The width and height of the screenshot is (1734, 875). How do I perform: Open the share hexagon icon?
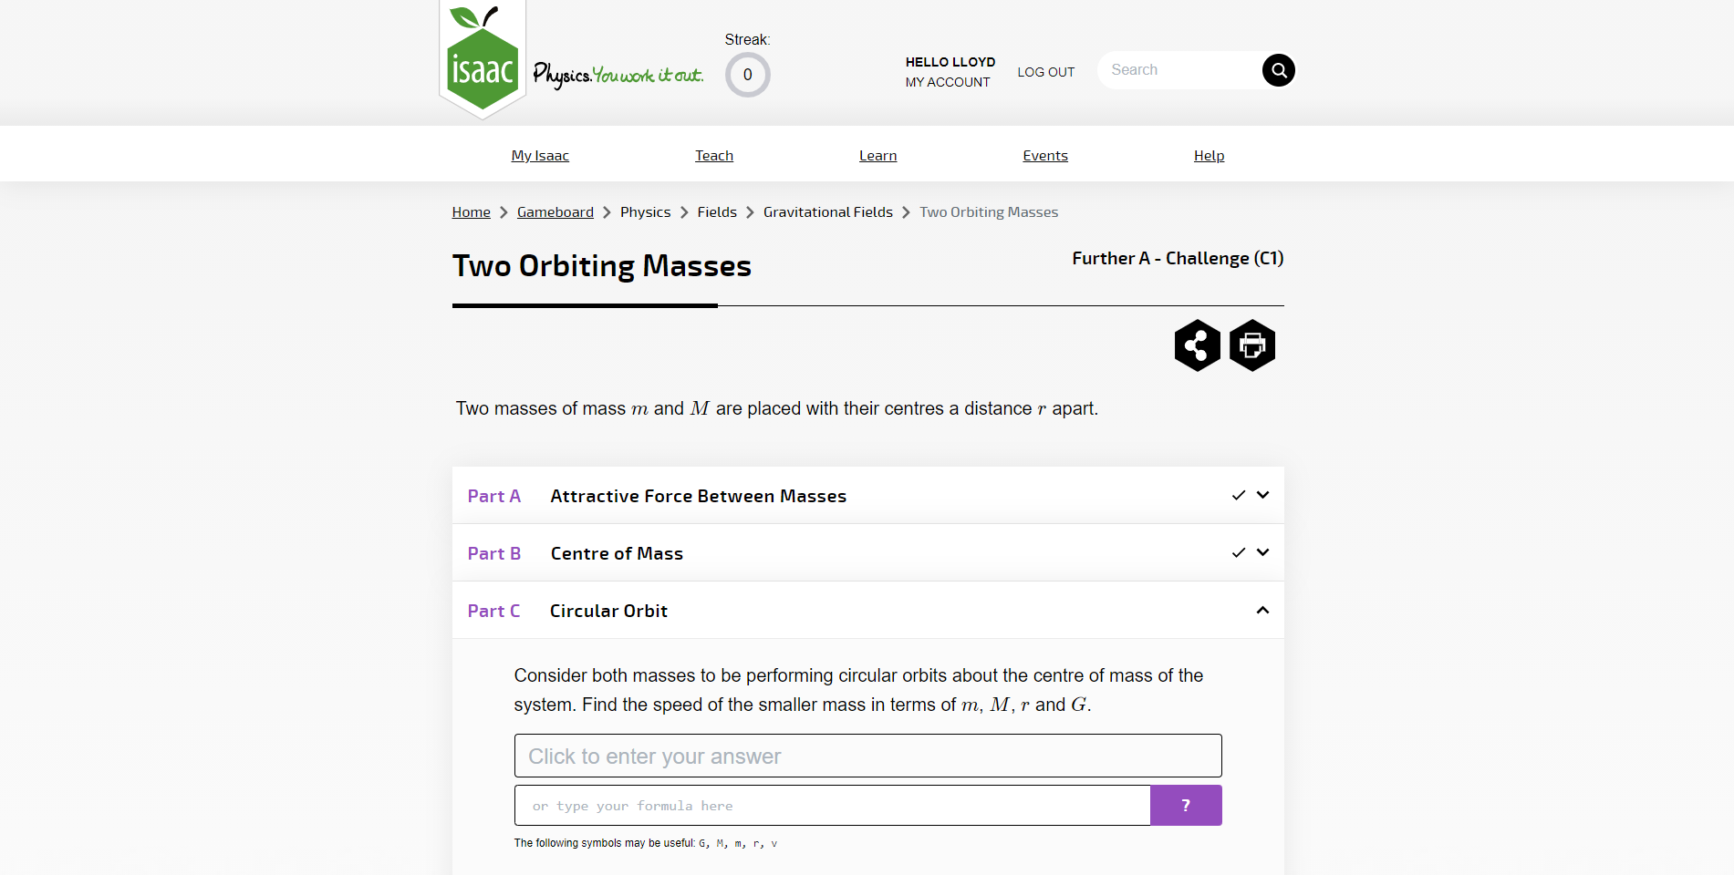click(1197, 345)
